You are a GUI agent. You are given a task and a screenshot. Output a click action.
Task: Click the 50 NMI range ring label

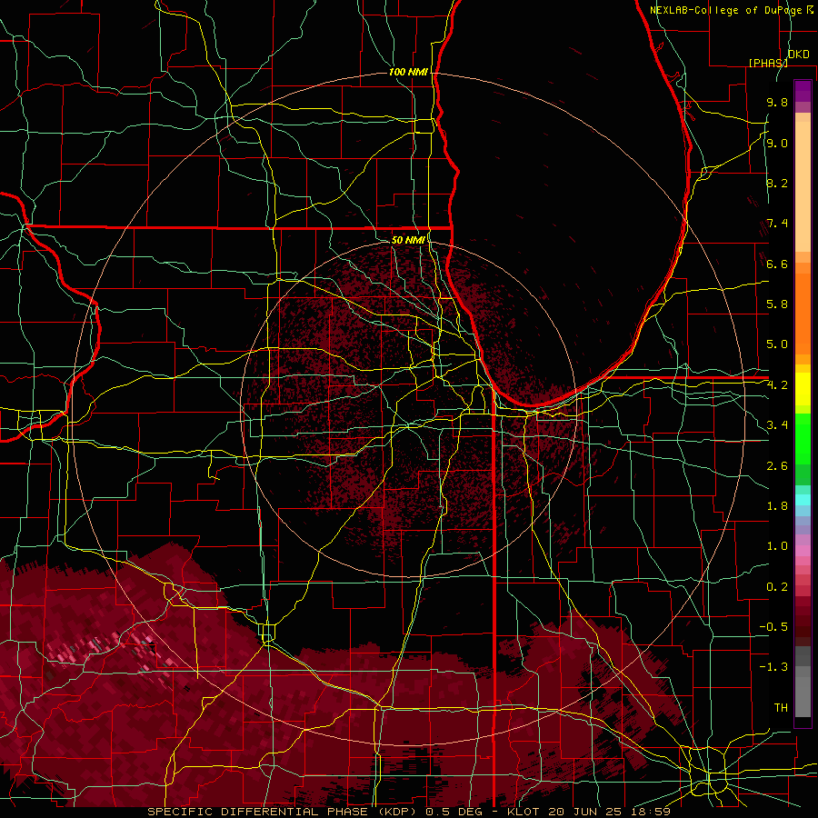(x=408, y=240)
